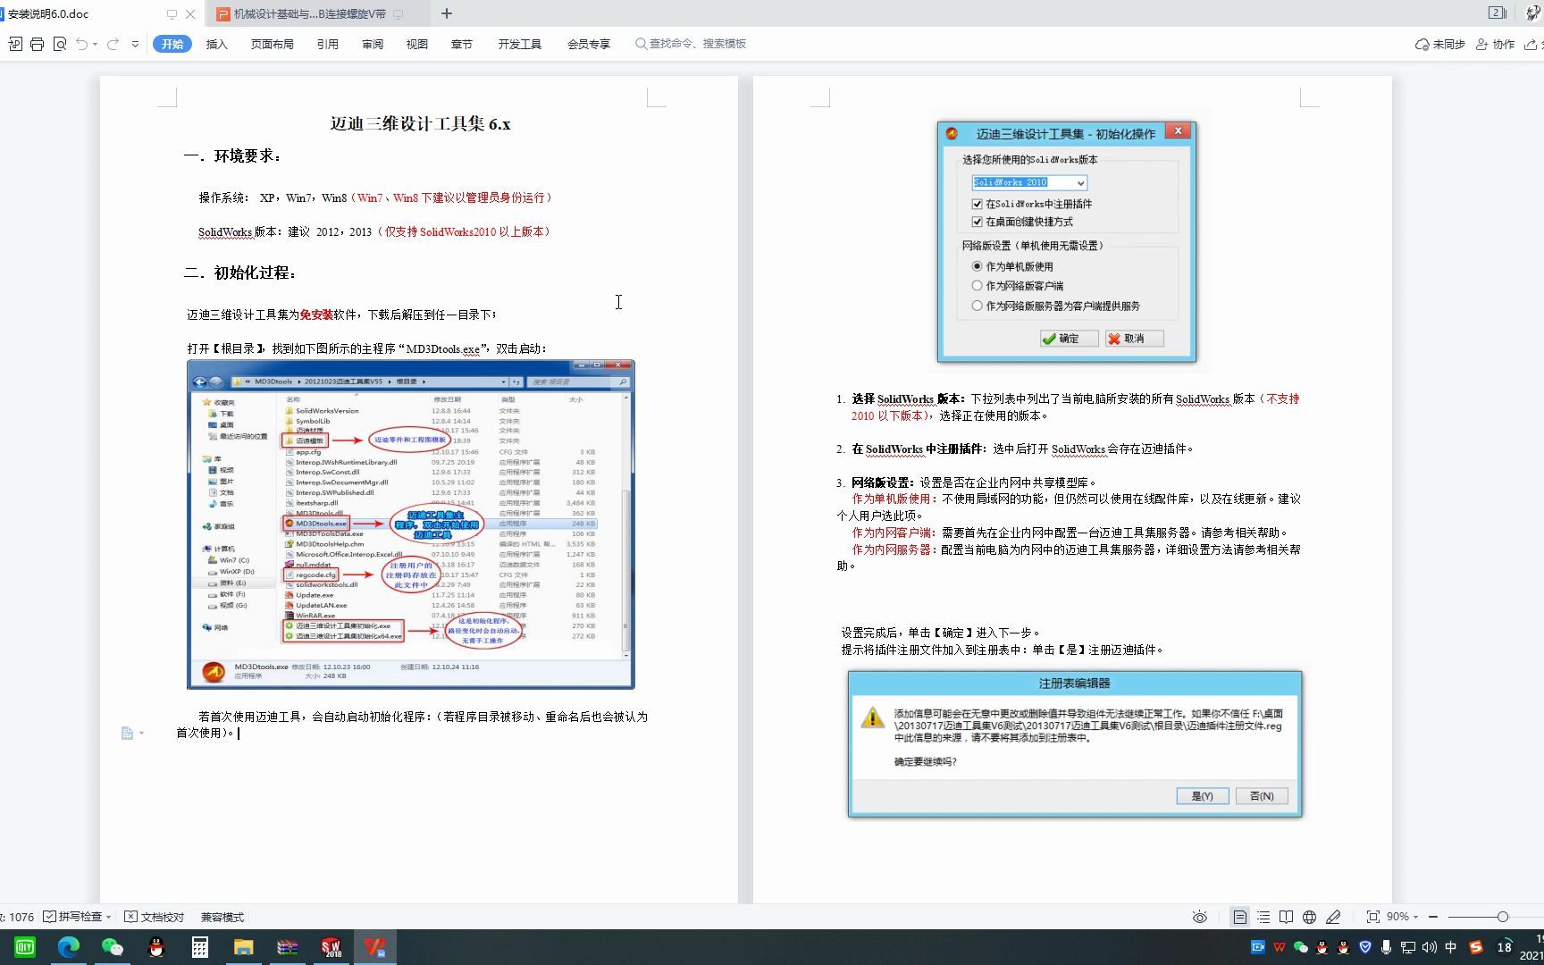
Task: Click the print icon in quick toolbar
Action: (37, 44)
